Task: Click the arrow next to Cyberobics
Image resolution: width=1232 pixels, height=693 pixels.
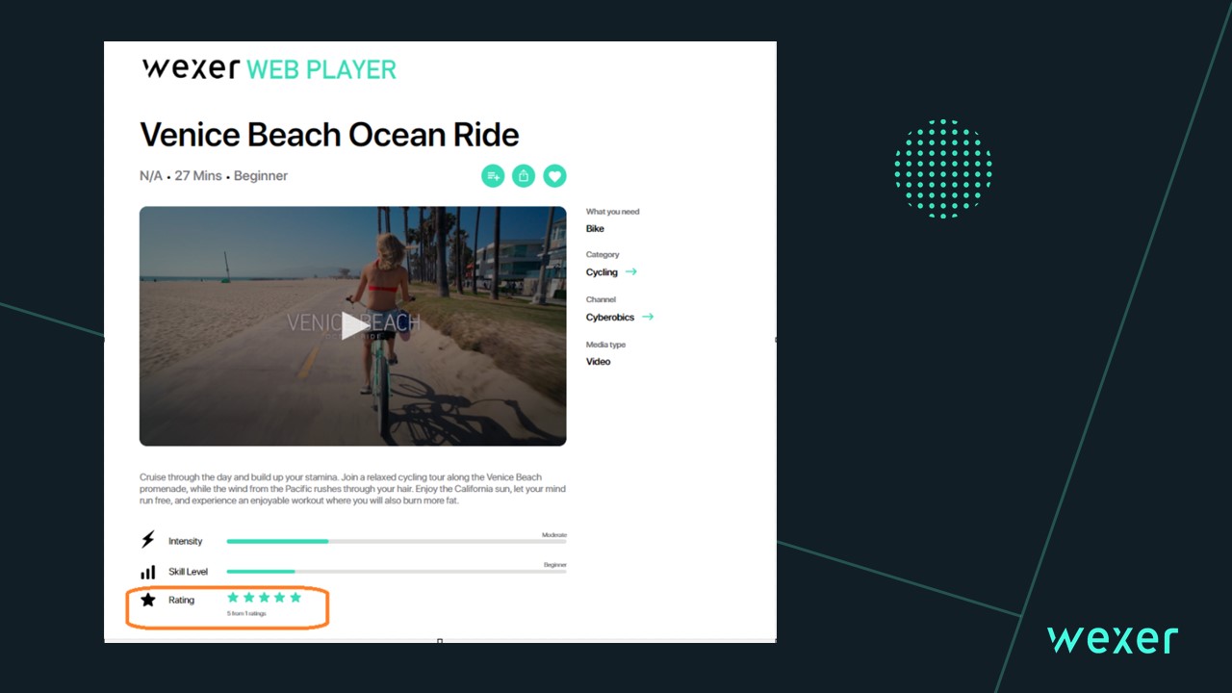Action: point(648,317)
